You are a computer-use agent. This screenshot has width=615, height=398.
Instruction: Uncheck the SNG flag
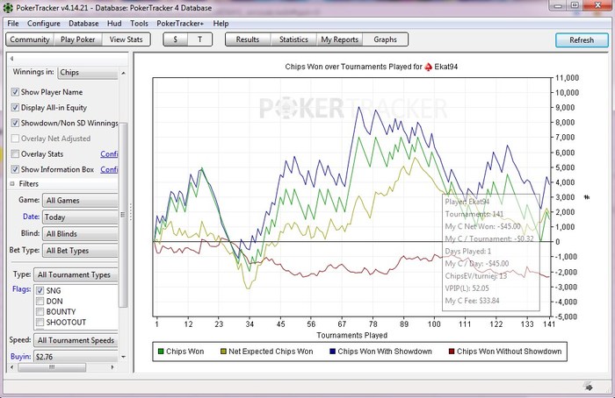coord(40,290)
